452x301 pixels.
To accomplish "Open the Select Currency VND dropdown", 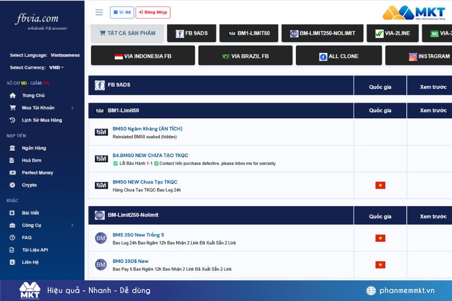I will (56, 67).
